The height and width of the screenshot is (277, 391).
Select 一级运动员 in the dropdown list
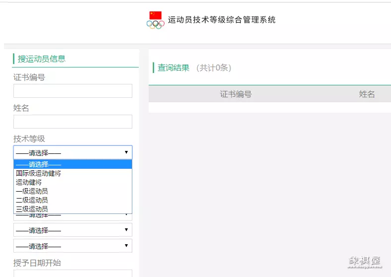32,191
